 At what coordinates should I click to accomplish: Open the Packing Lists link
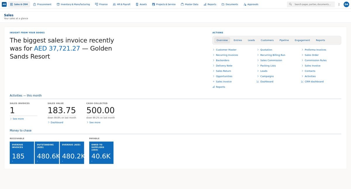(x=268, y=66)
